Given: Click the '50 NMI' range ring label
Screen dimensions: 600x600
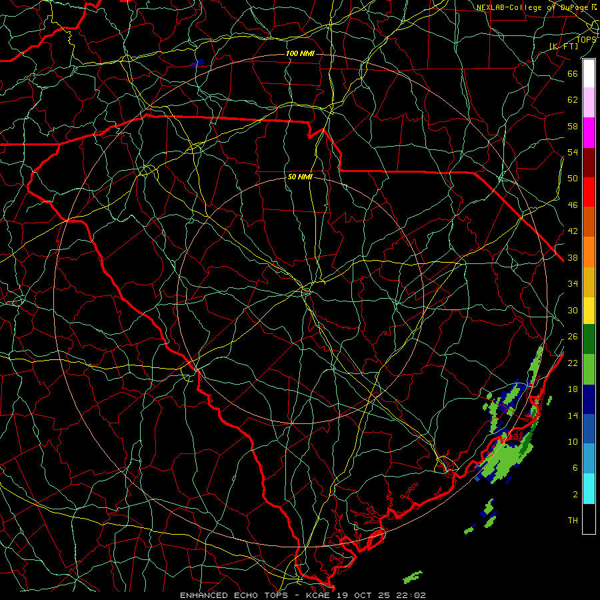Looking at the screenshot, I should coord(300,177).
